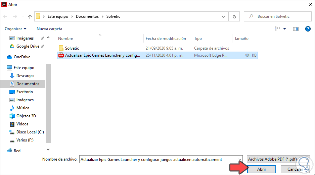Create a new folder with Nueva carpeta
Viewport: 315px width, 175px height.
tap(49, 29)
